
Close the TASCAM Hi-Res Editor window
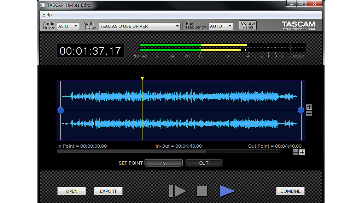pos(314,4)
